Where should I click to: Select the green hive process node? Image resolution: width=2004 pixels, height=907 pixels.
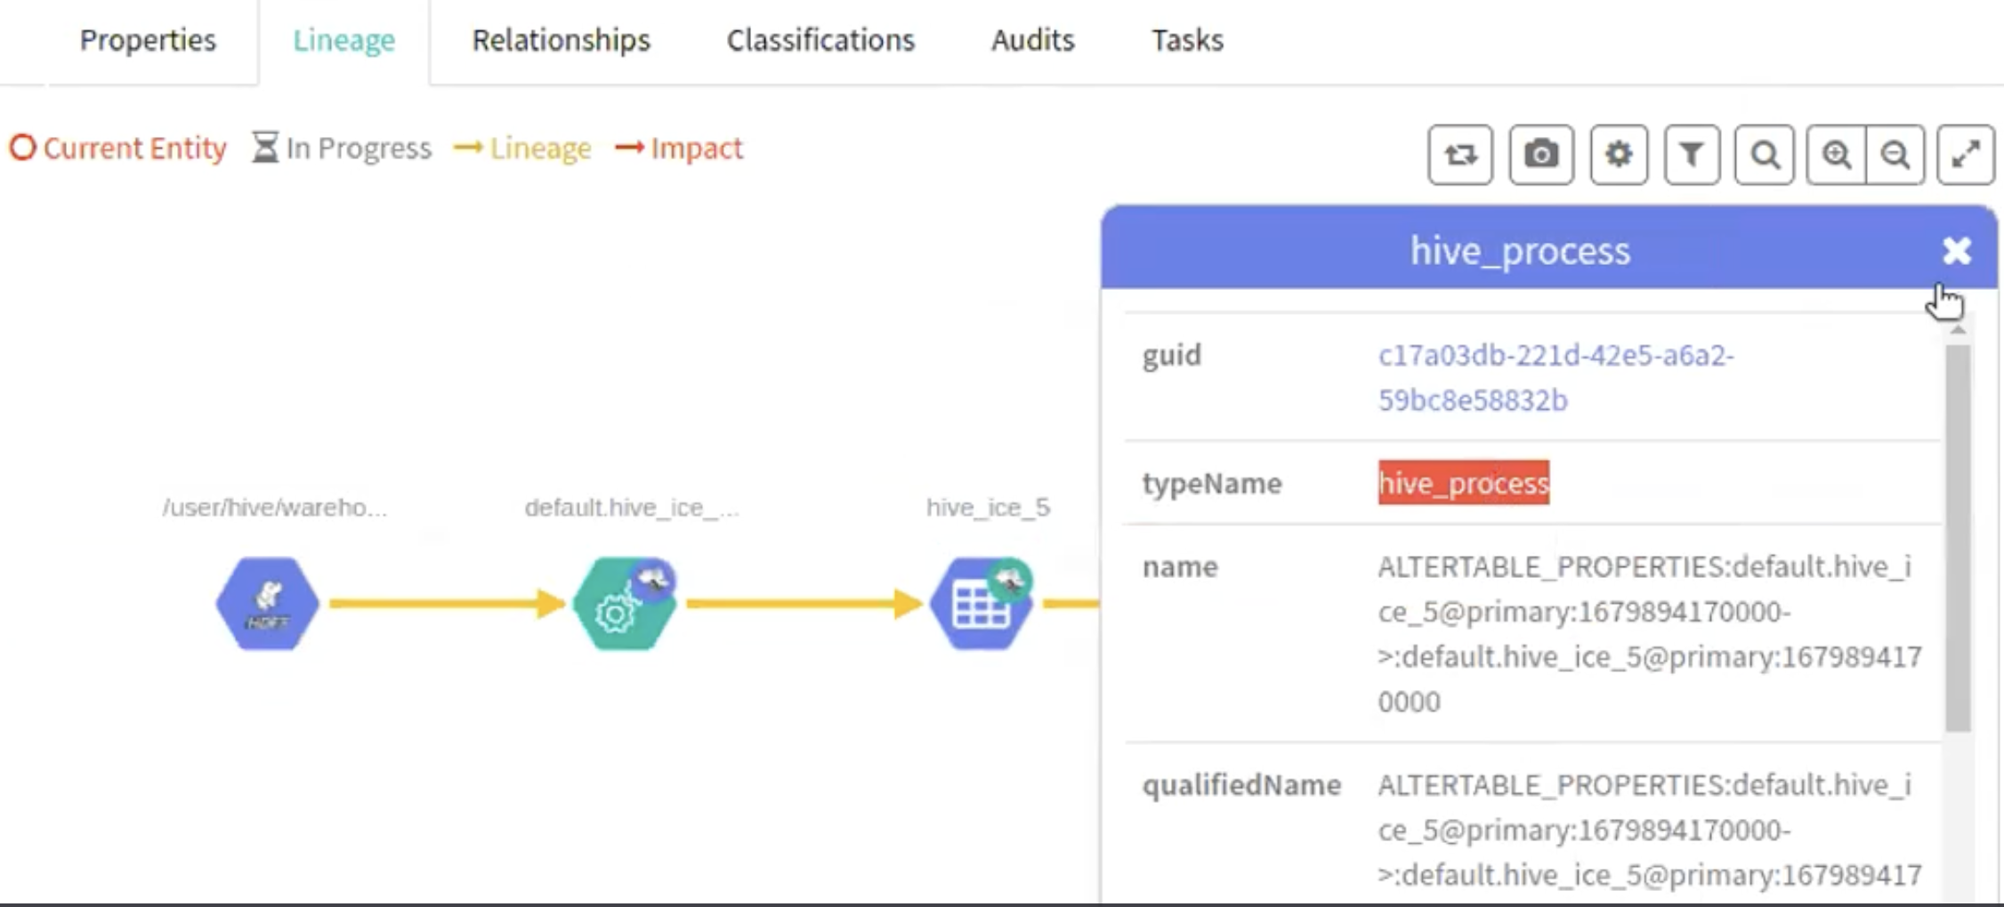click(623, 605)
